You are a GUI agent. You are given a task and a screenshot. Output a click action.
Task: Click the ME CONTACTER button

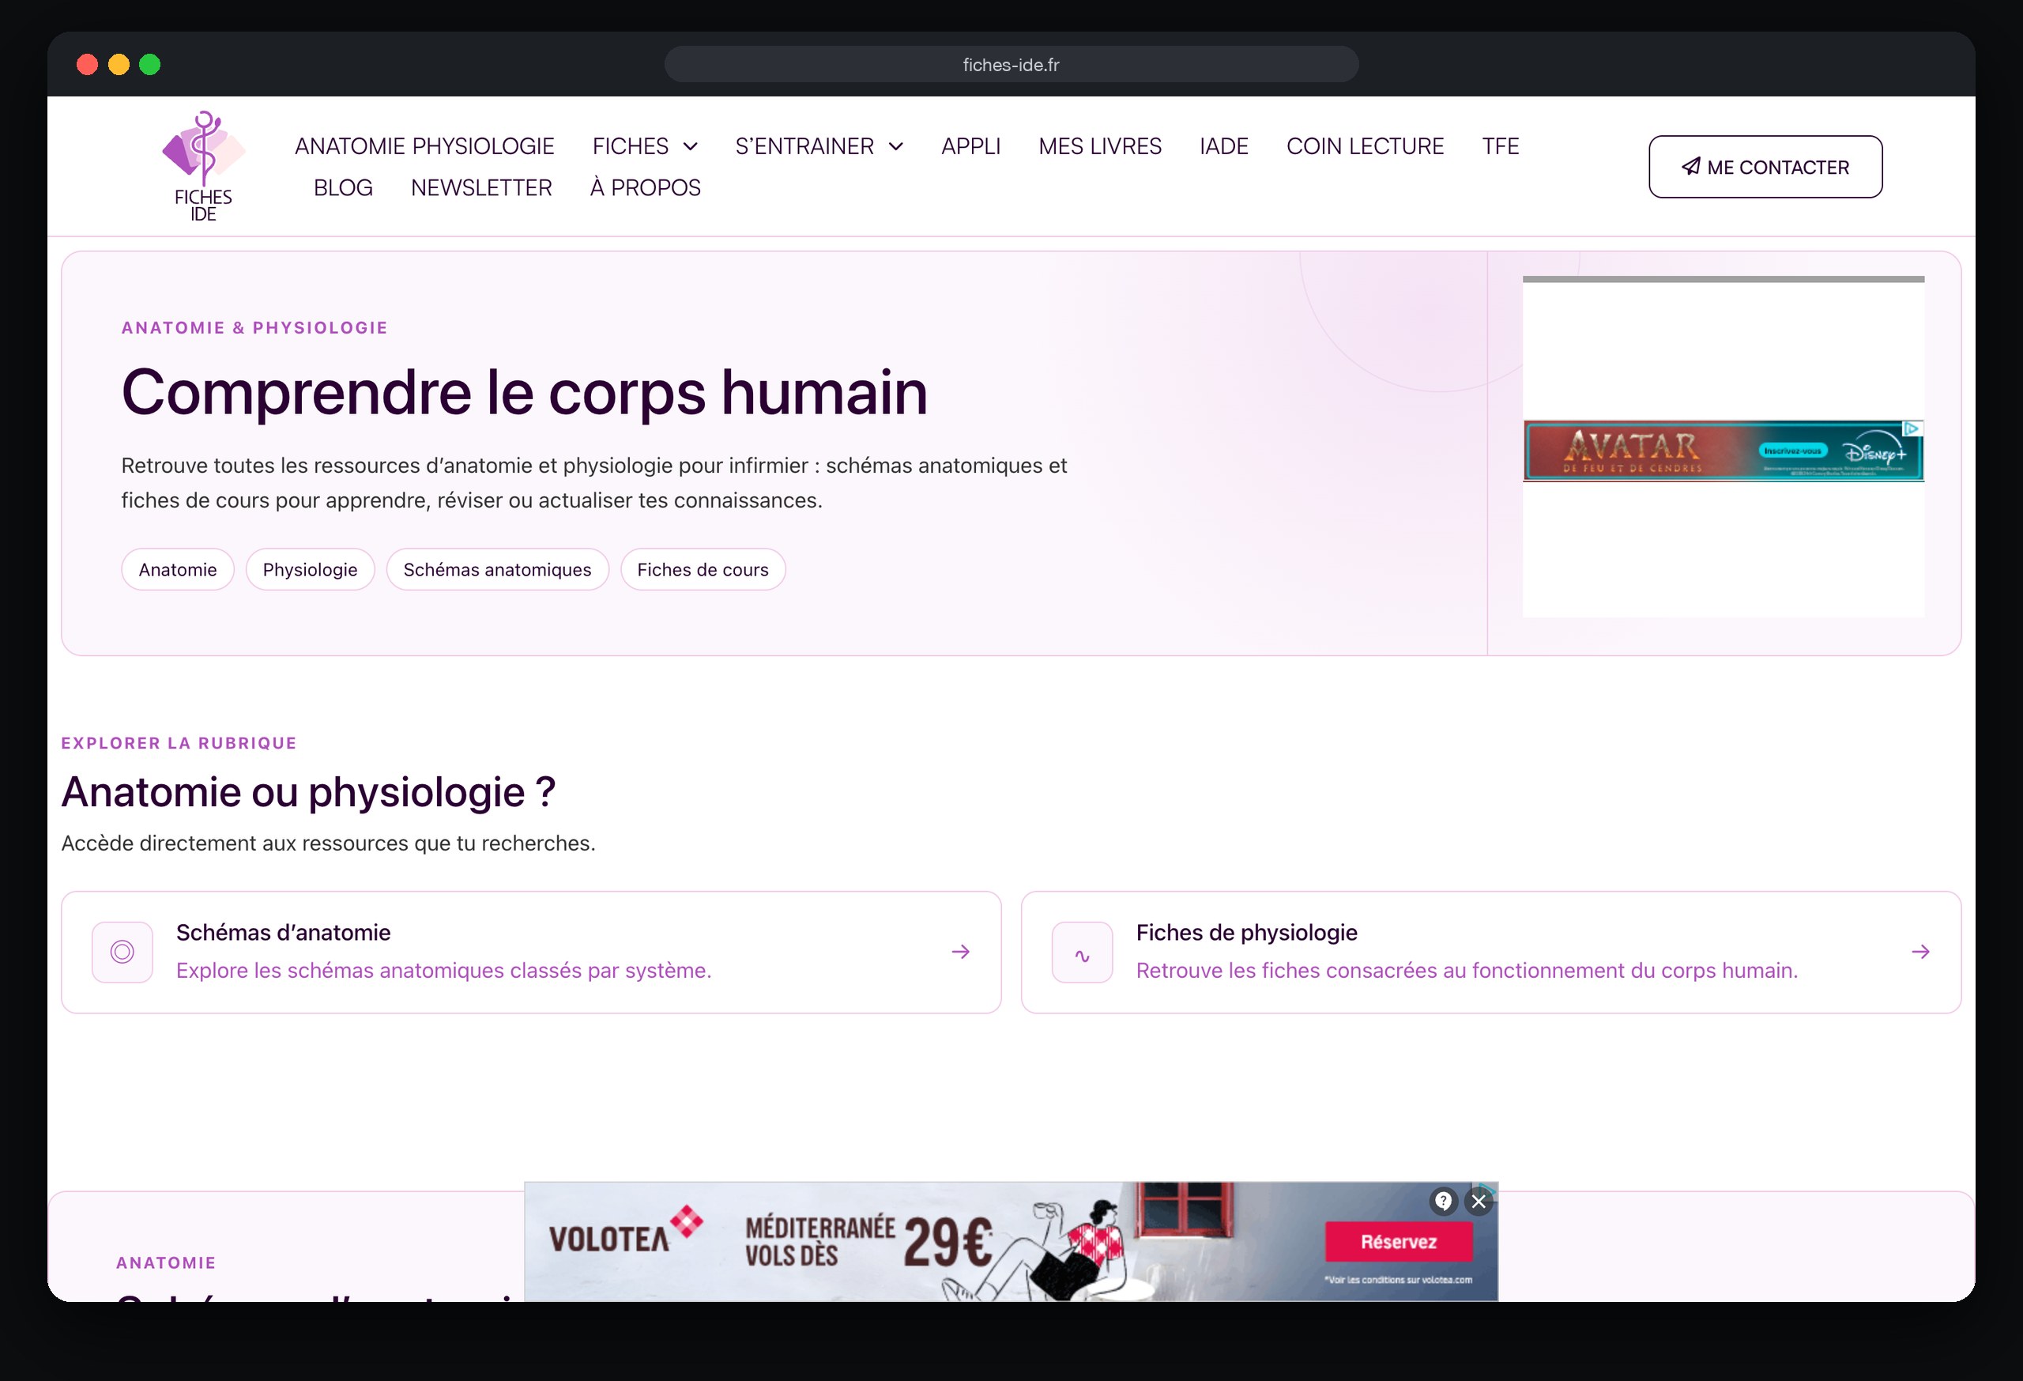(x=1765, y=166)
